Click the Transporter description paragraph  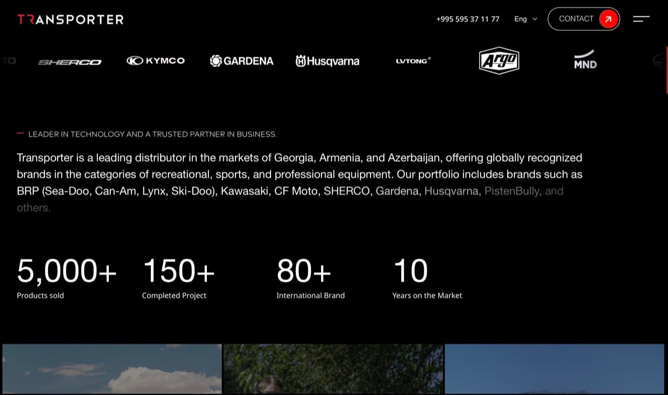[299, 183]
